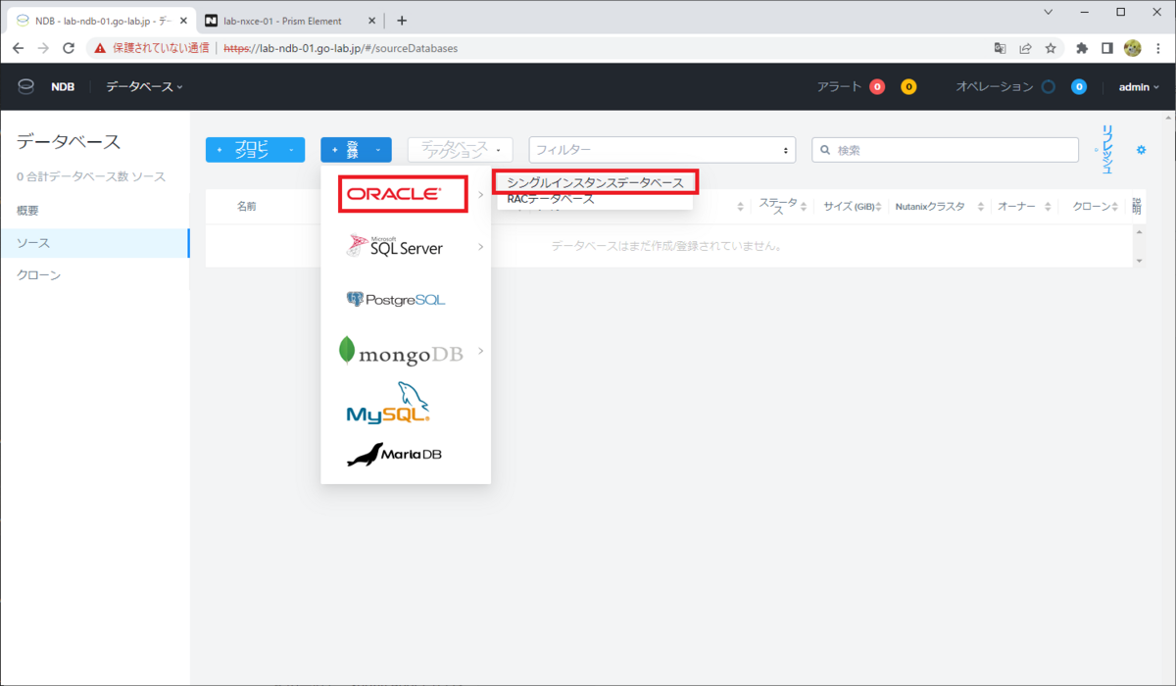Screen dimensions: 1176x686
Task: Click the operations progress spinner icon
Action: pos(1048,87)
